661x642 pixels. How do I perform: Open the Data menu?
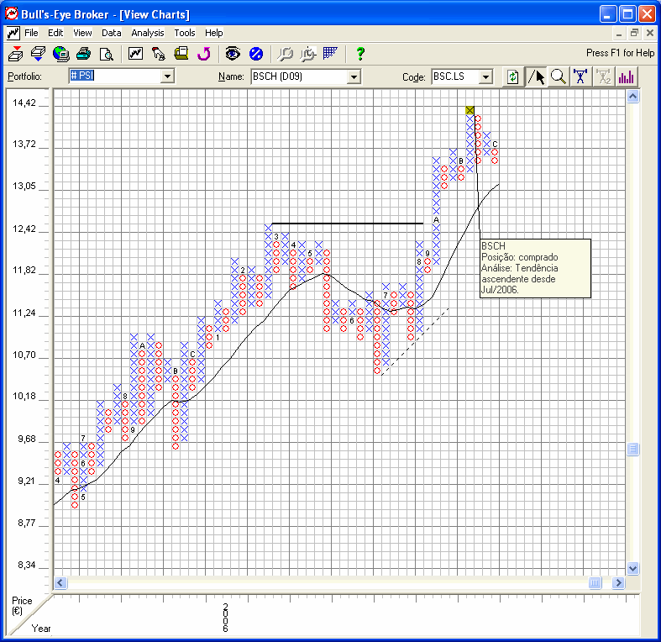point(111,33)
